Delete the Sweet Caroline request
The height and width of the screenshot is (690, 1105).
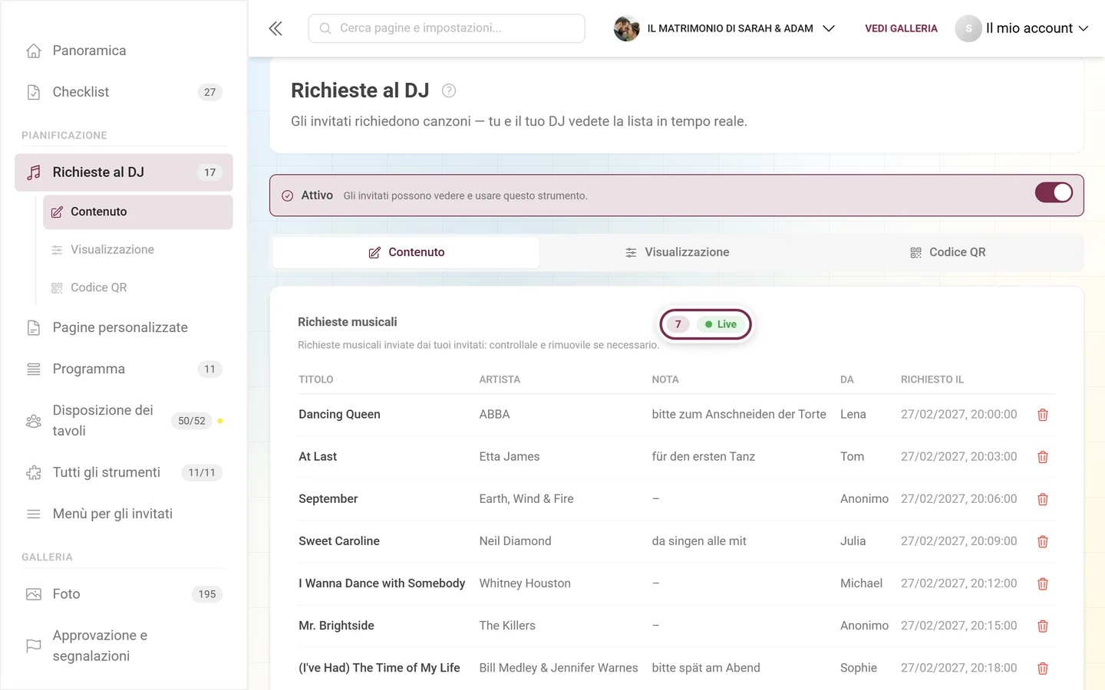tap(1043, 541)
